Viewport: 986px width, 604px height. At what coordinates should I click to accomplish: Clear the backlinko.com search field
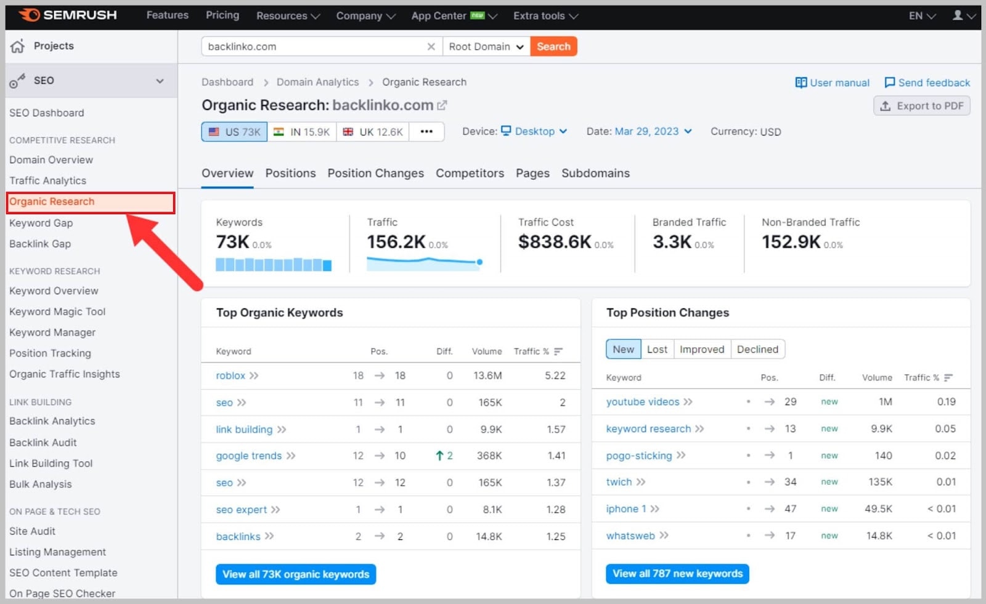431,47
